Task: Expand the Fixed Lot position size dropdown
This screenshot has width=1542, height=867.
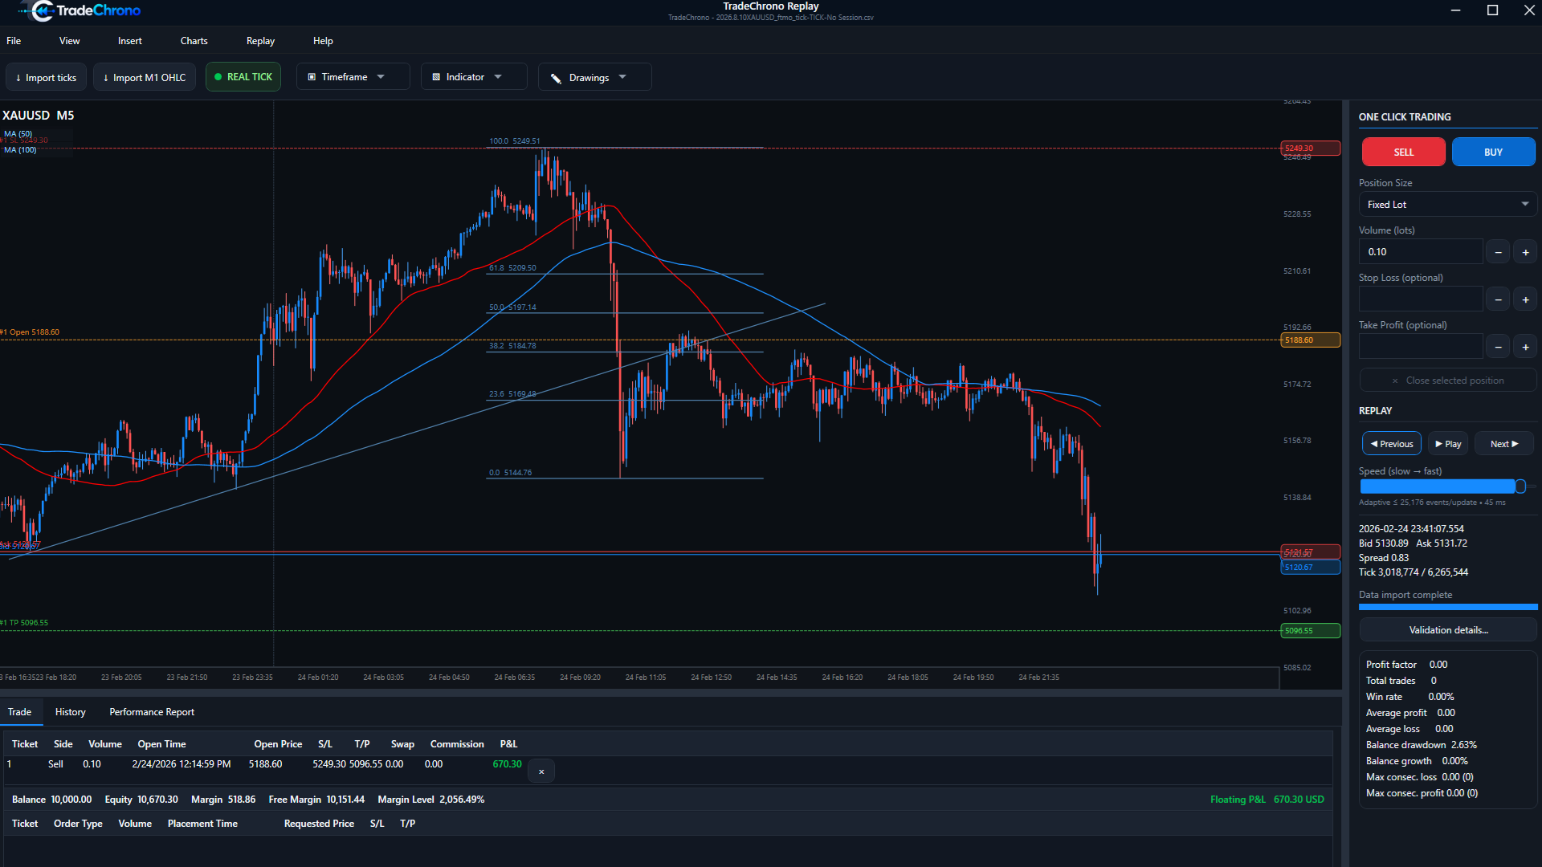Action: [x=1447, y=205]
